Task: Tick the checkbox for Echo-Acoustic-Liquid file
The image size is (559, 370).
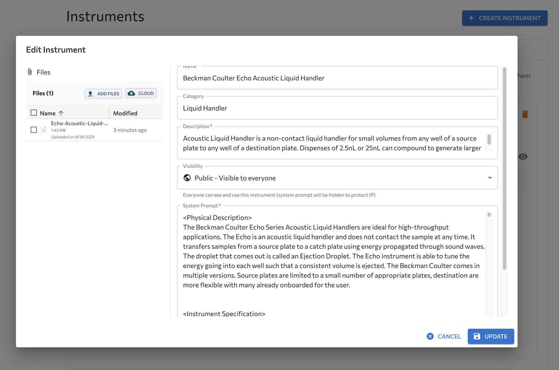Action: (34, 130)
